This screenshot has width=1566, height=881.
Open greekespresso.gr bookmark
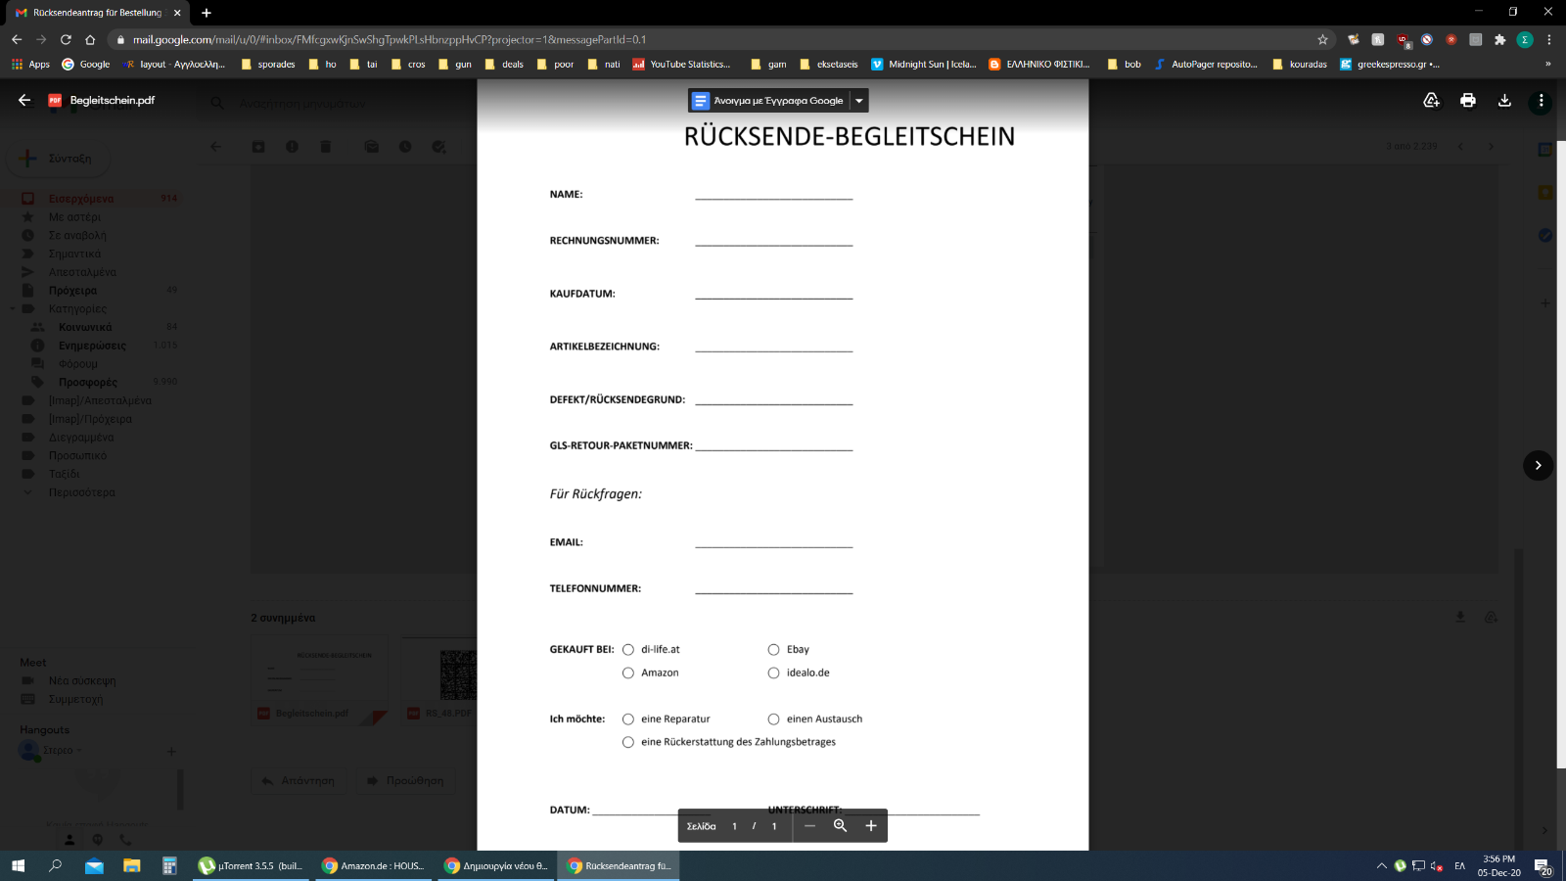(1390, 65)
